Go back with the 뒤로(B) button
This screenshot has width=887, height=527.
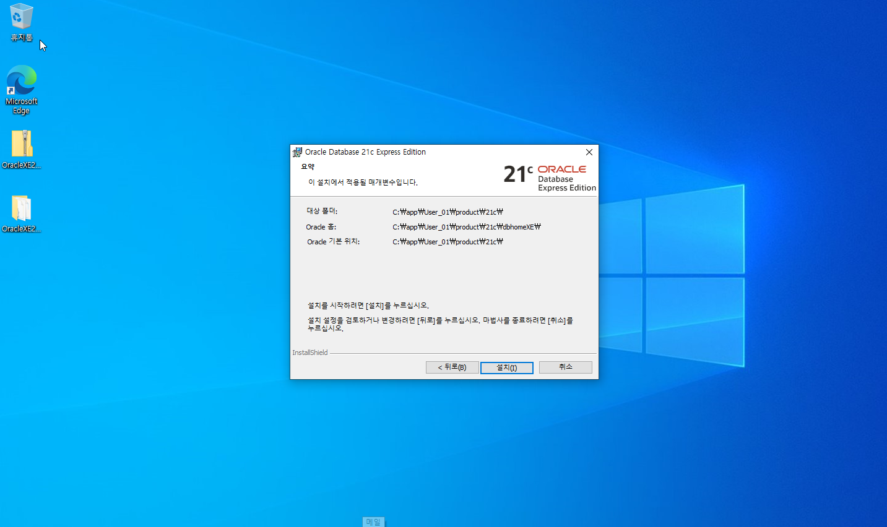[452, 367]
